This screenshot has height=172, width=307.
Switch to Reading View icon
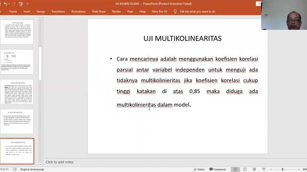pos(254,169)
